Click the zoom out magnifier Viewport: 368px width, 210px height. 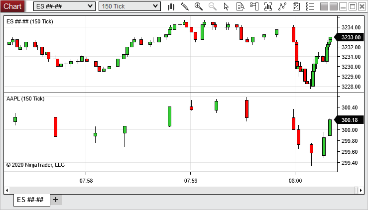coord(213,6)
